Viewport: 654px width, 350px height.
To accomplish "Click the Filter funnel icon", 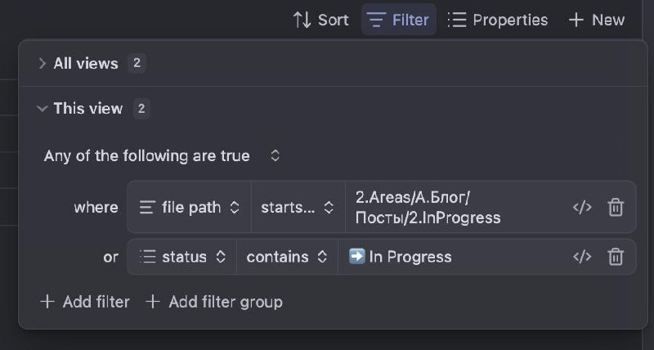I will point(376,20).
